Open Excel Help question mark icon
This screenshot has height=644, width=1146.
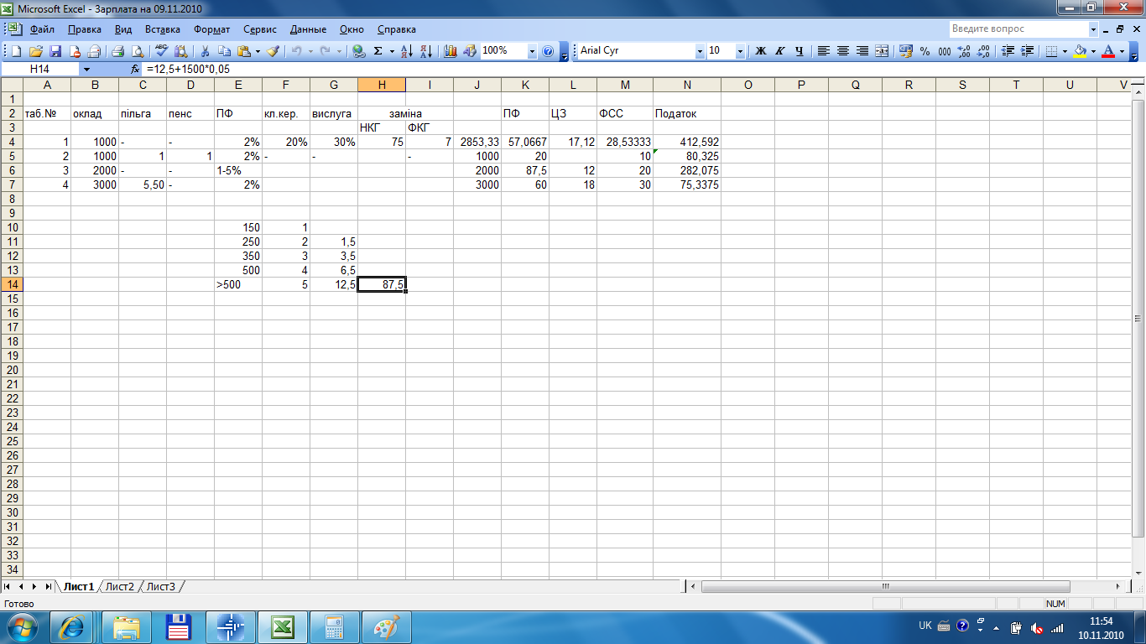pos(548,51)
